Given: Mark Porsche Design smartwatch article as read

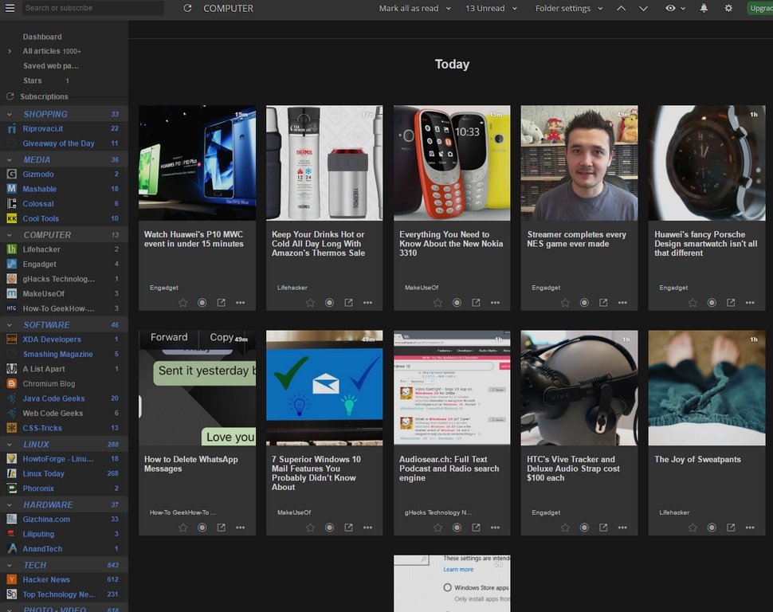Looking at the screenshot, I should coord(712,303).
